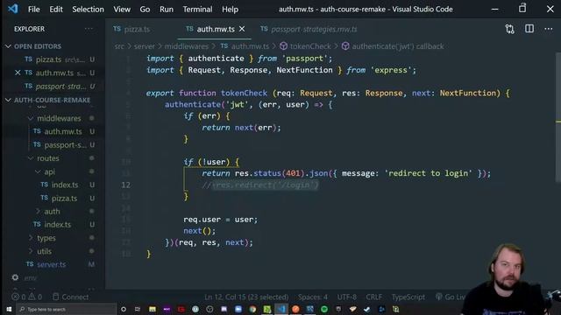Viewport: 561px width, 315px height.
Task: Open the File menu
Action: (x=34, y=10)
